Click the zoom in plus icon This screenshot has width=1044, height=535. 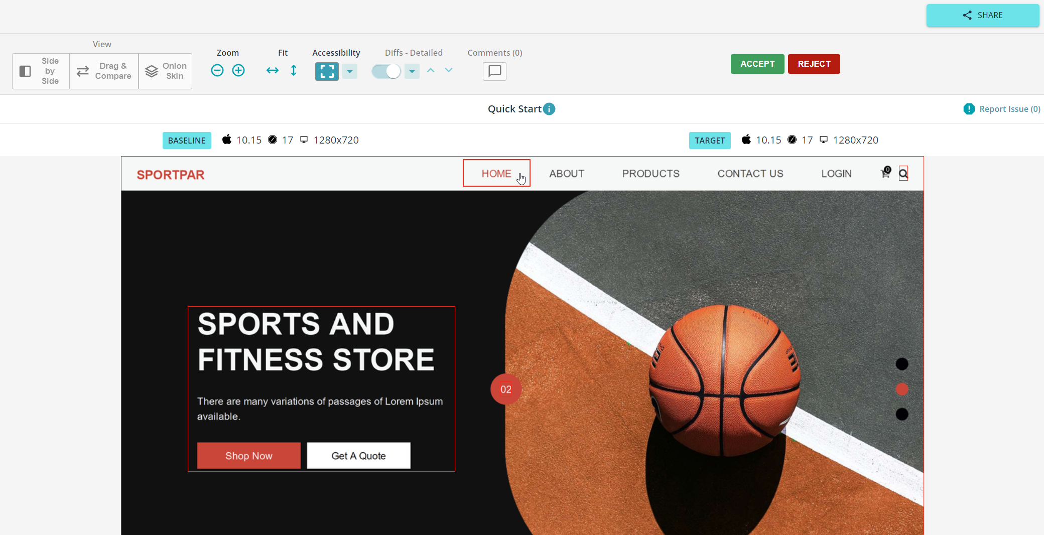pos(238,71)
